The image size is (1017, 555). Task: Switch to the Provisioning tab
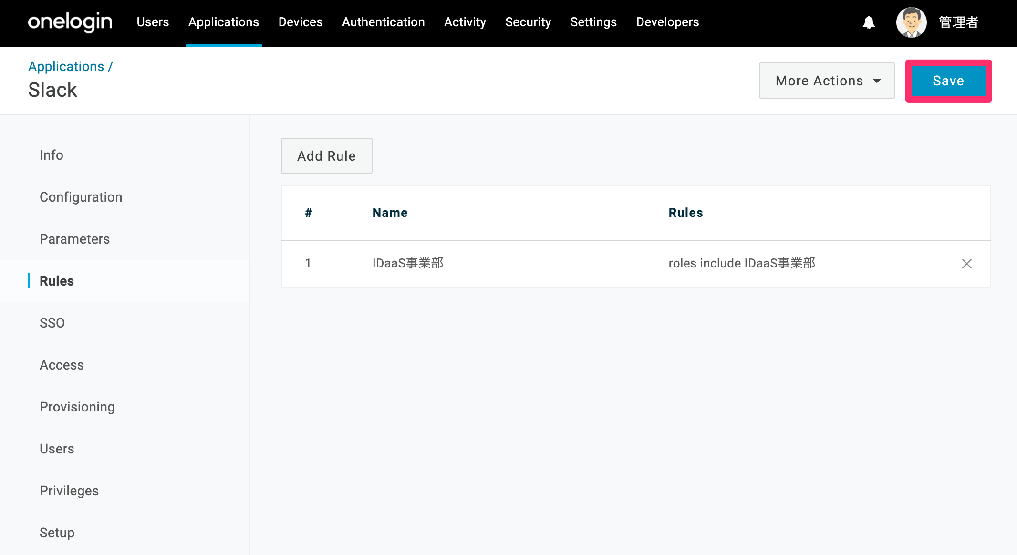click(x=77, y=407)
